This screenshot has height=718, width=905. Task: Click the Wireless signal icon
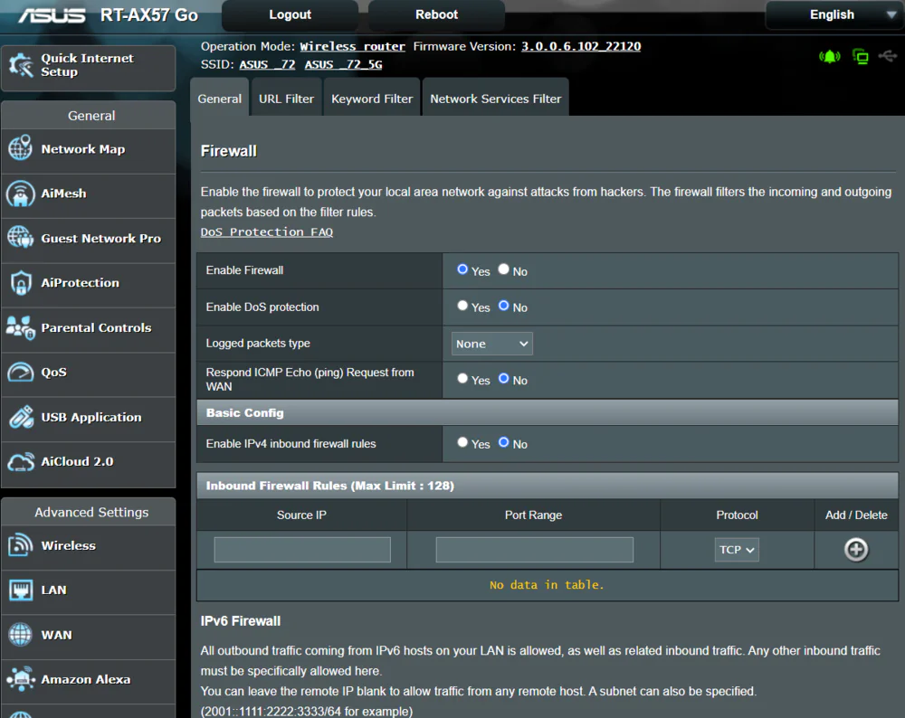click(21, 545)
